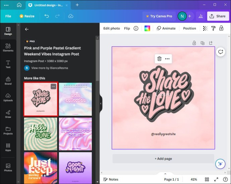Collapse the side panel with handle
Image resolution: width=231 pixels, height=184 pixels.
101,104
